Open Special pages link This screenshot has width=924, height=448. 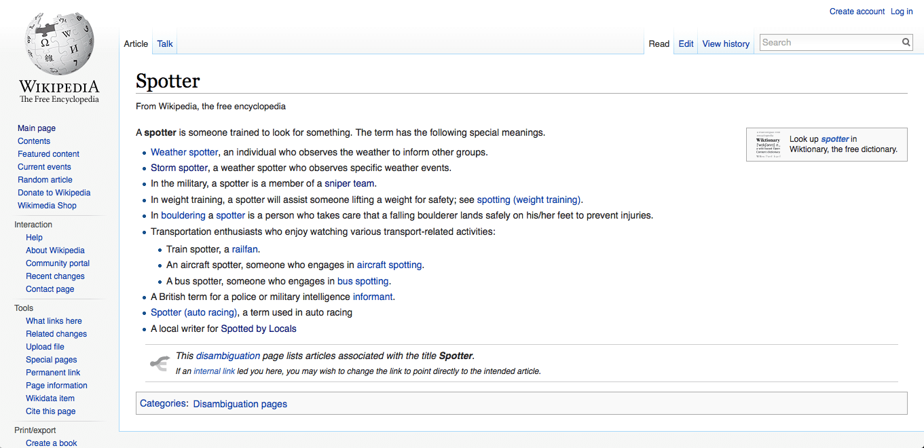52,360
